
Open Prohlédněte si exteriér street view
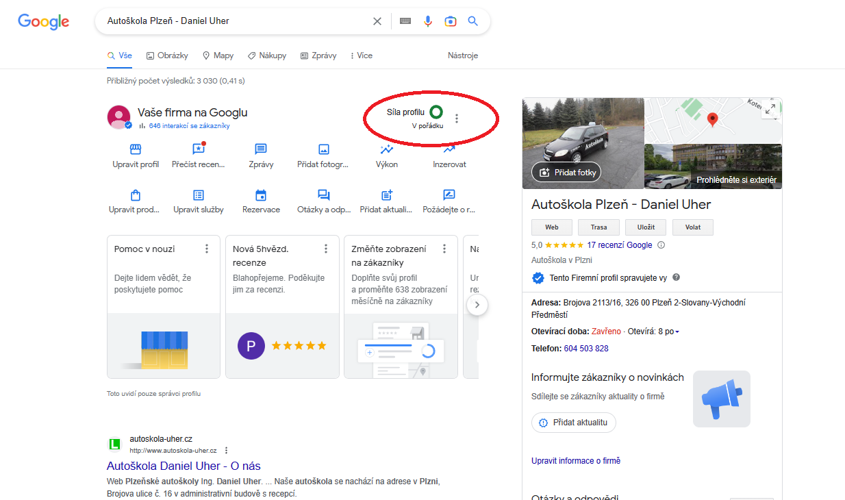pyautogui.click(x=713, y=166)
